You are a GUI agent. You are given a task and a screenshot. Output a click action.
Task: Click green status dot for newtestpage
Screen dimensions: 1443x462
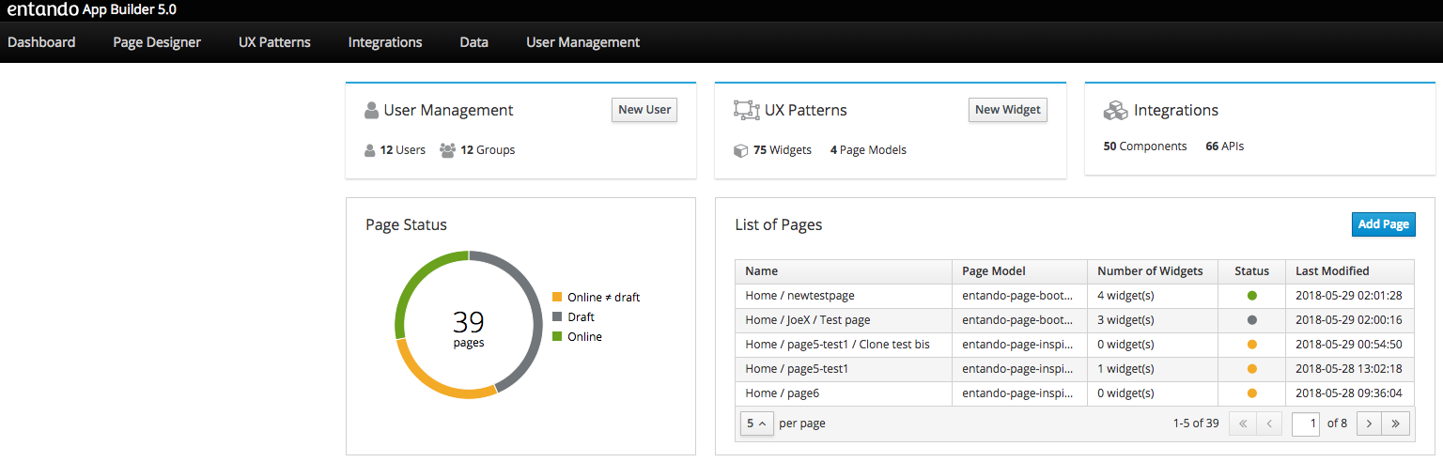[1251, 296]
